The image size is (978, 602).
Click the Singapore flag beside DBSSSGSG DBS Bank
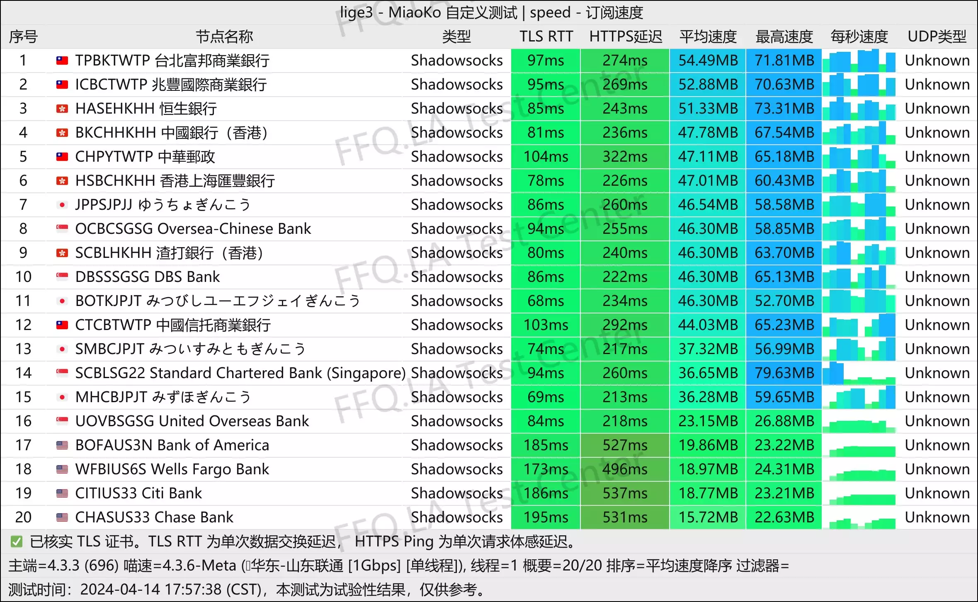[62, 277]
